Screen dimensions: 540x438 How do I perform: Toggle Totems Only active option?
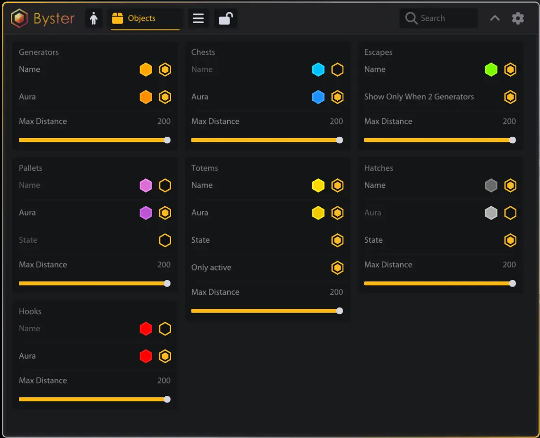[337, 268]
